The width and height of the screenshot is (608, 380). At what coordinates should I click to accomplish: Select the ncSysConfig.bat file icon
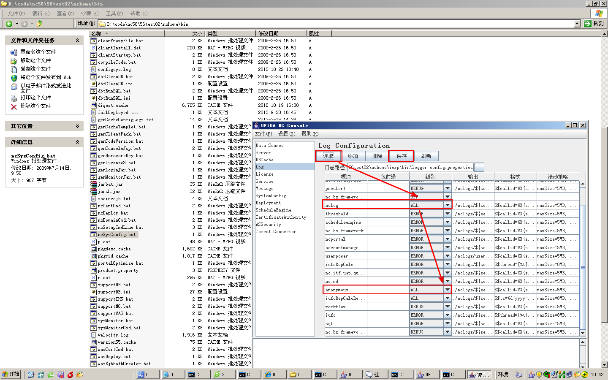coord(94,234)
